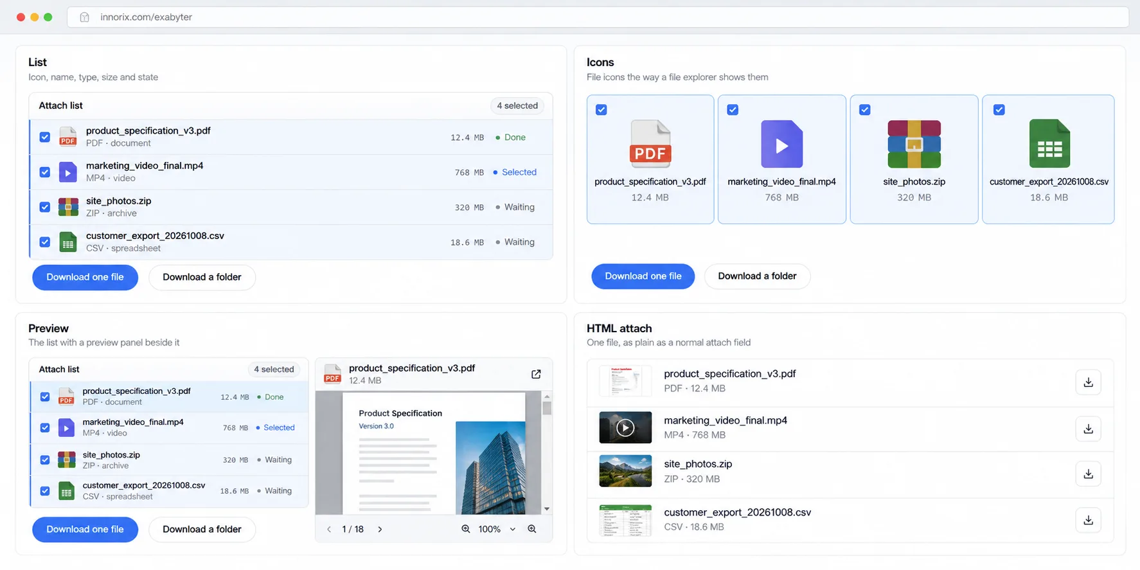
Task: Toggle marketing_video_final.mp4 checkbox in Preview panel list
Action: pyautogui.click(x=45, y=428)
